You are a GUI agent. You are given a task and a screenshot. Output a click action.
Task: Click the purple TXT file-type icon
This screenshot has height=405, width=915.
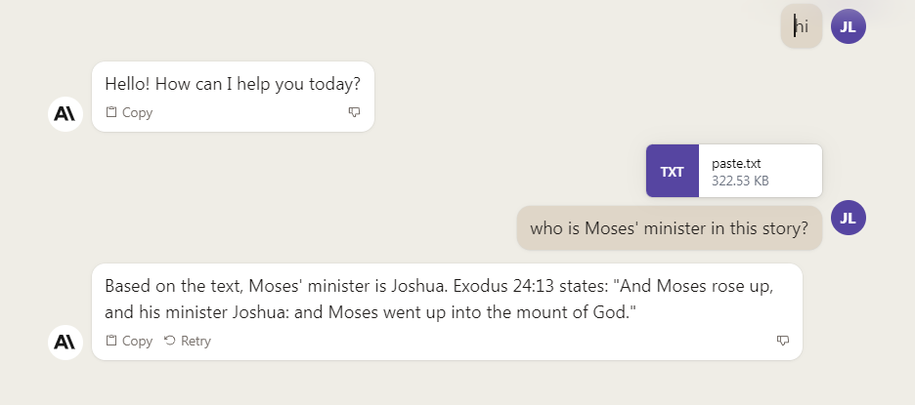point(673,171)
